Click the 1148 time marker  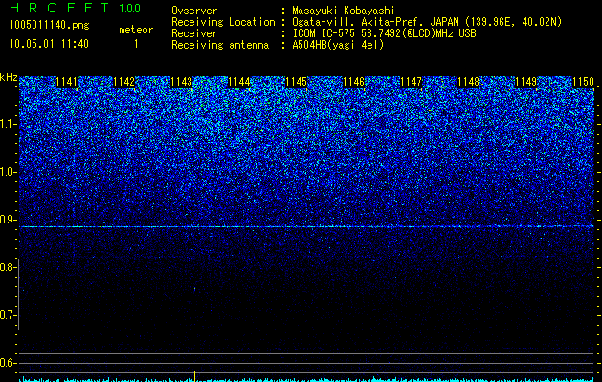point(469,82)
